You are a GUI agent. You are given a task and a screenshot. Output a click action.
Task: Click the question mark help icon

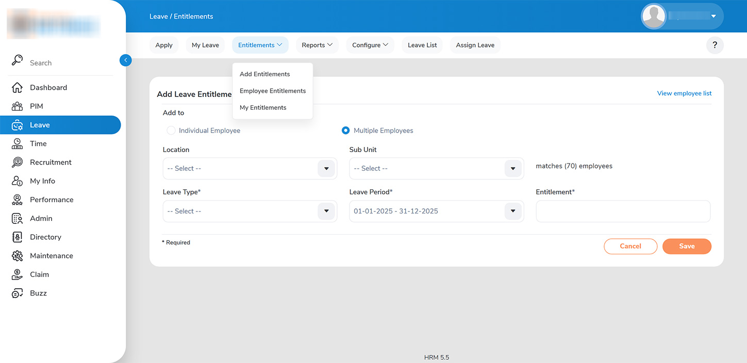(715, 45)
